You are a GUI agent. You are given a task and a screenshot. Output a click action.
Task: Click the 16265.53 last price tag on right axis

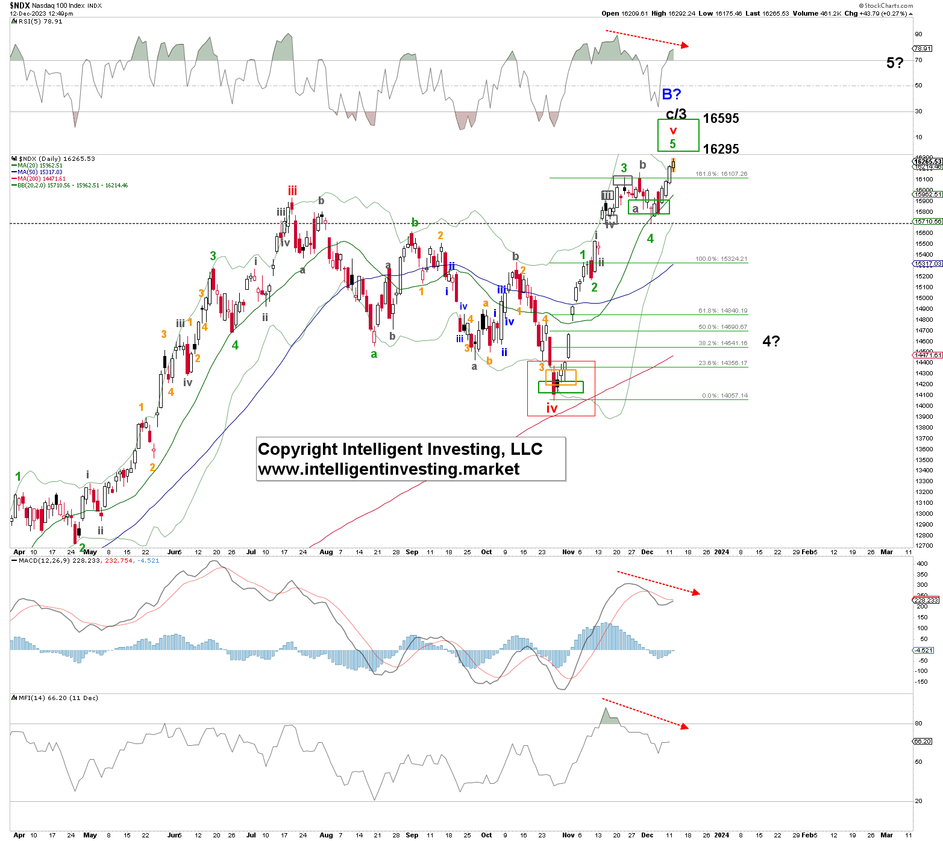click(x=927, y=161)
